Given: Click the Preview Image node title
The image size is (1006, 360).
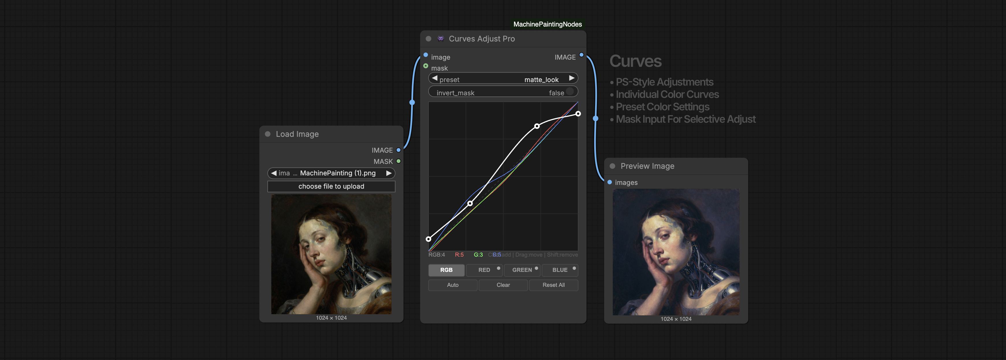Looking at the screenshot, I should 647,166.
